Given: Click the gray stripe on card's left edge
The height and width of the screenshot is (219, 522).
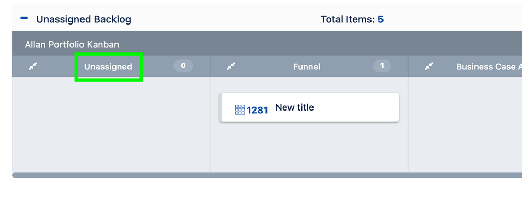Looking at the screenshot, I should 221,107.
